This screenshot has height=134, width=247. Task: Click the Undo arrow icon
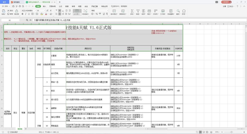tap(26, 6)
